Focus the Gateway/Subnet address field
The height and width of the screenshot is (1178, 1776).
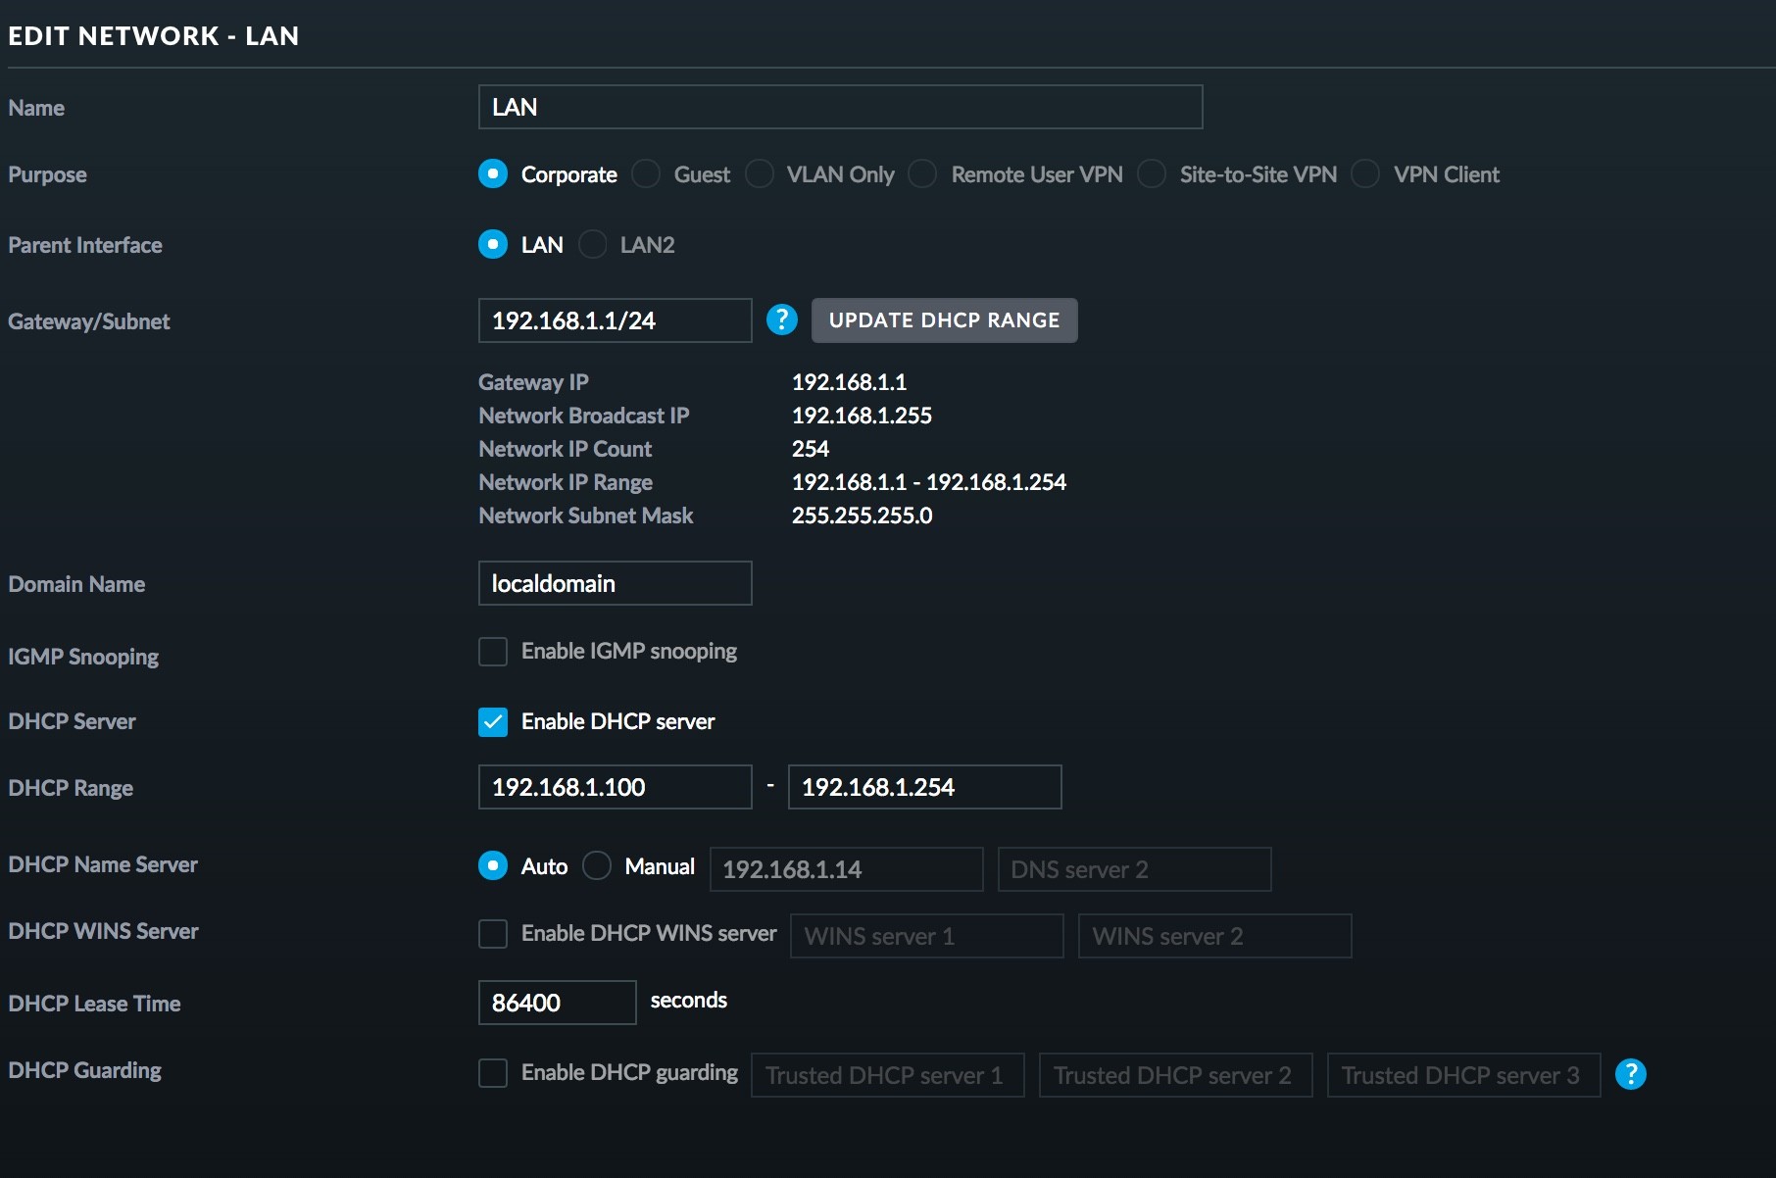coord(615,320)
